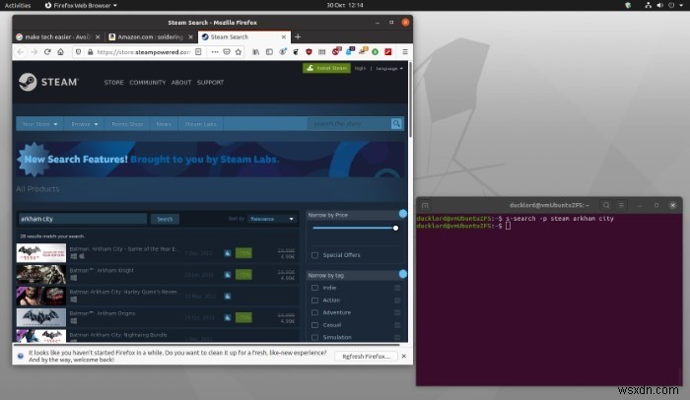Click the arkham city search field
This screenshot has width=690, height=400.
pos(82,219)
